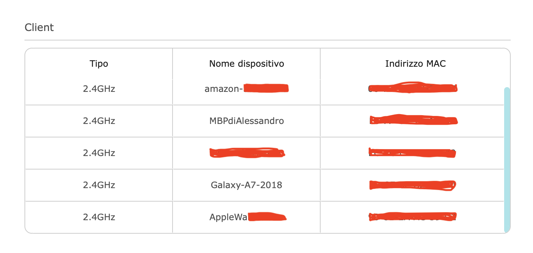Click MAC address in the row with redacted name
This screenshot has height=253, width=533.
[x=412, y=153]
